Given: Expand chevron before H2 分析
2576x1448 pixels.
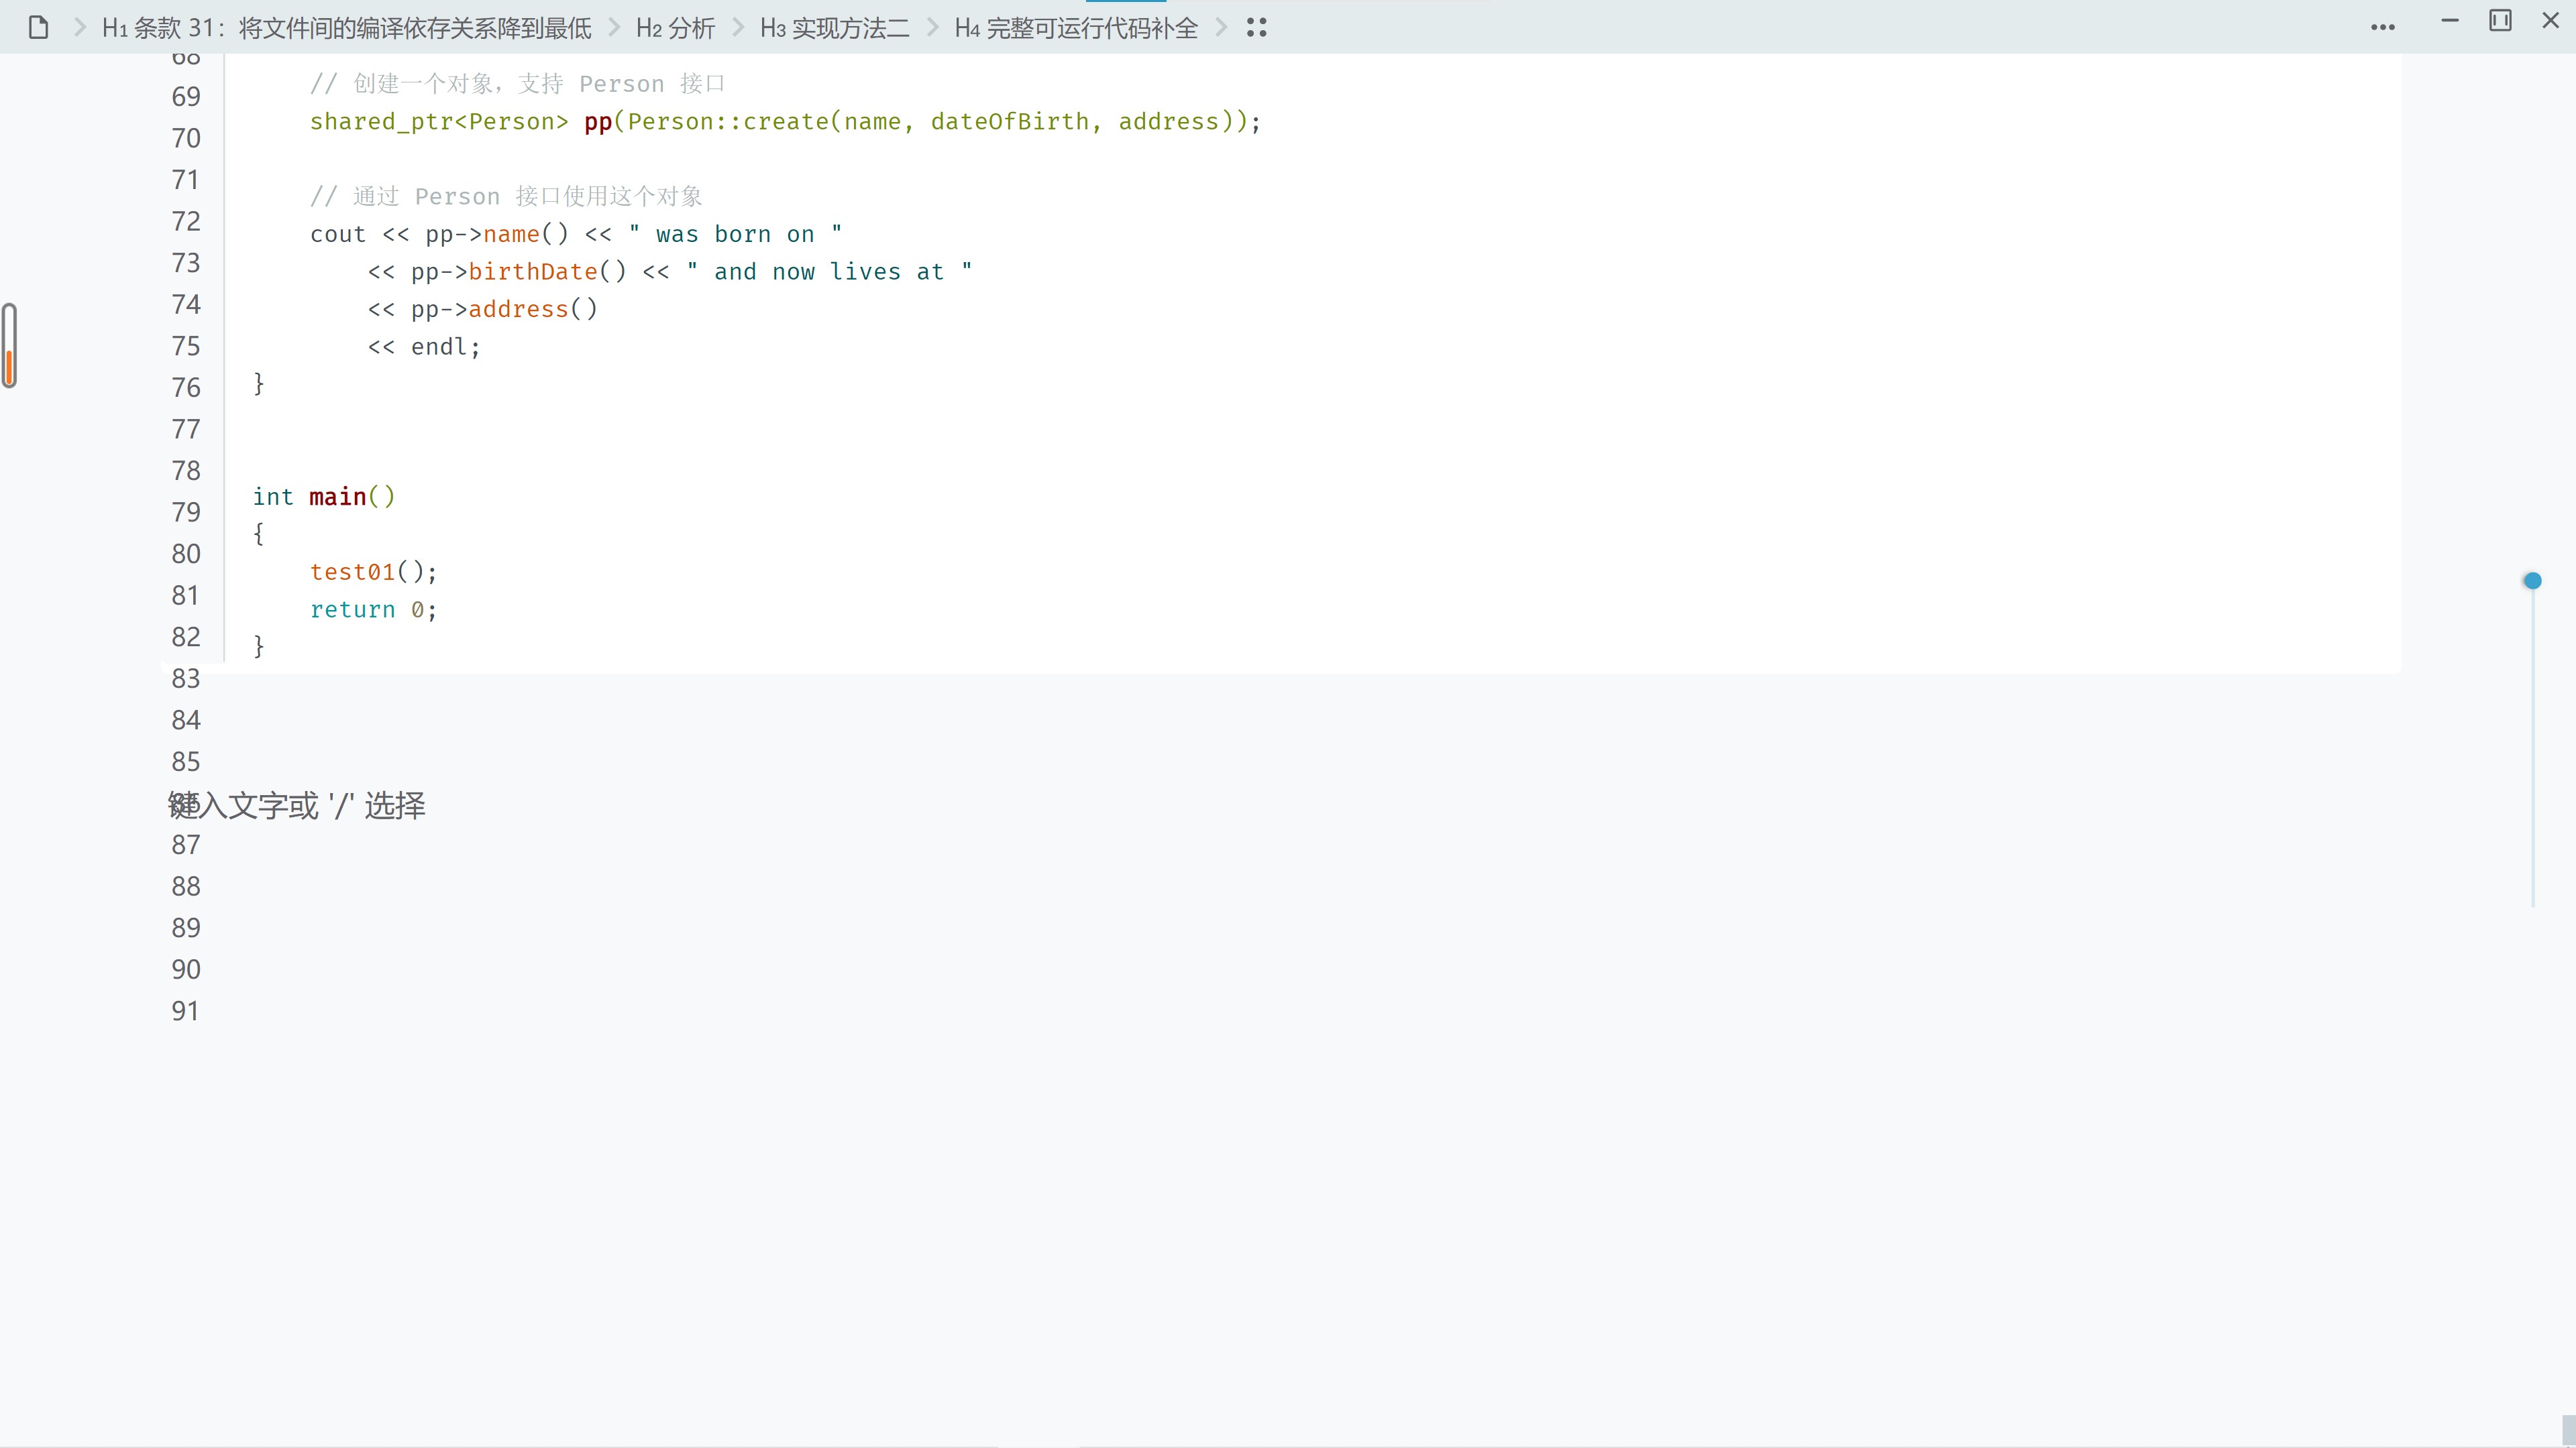Looking at the screenshot, I should click(614, 27).
